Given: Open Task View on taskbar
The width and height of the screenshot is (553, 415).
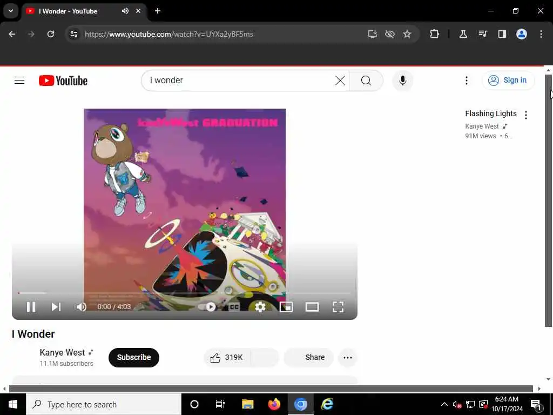Looking at the screenshot, I should tap(220, 404).
